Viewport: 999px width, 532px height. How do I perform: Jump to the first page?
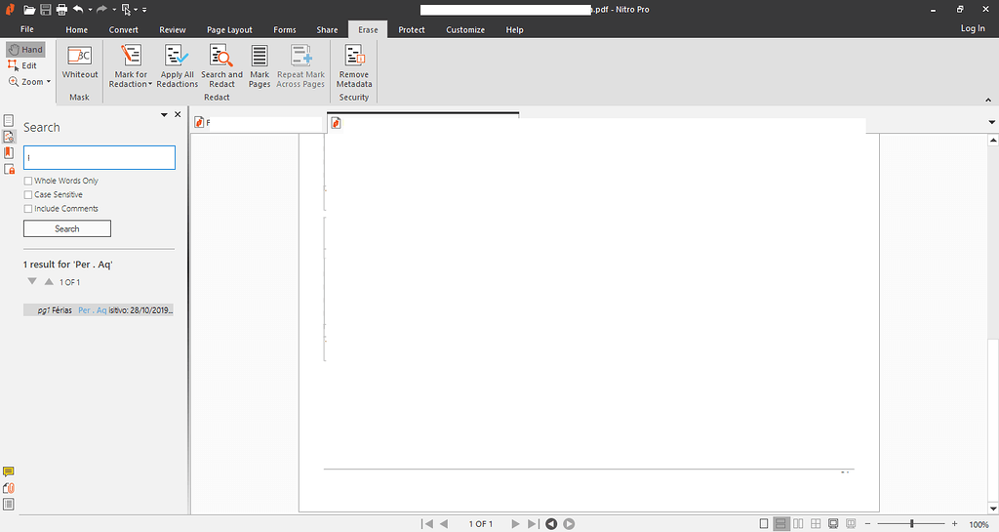click(x=427, y=524)
